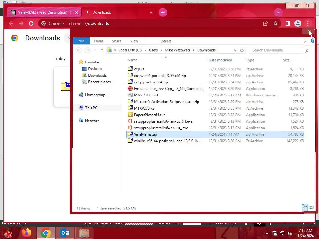
Task: Open the File menu in Explorer
Action: 81,41
